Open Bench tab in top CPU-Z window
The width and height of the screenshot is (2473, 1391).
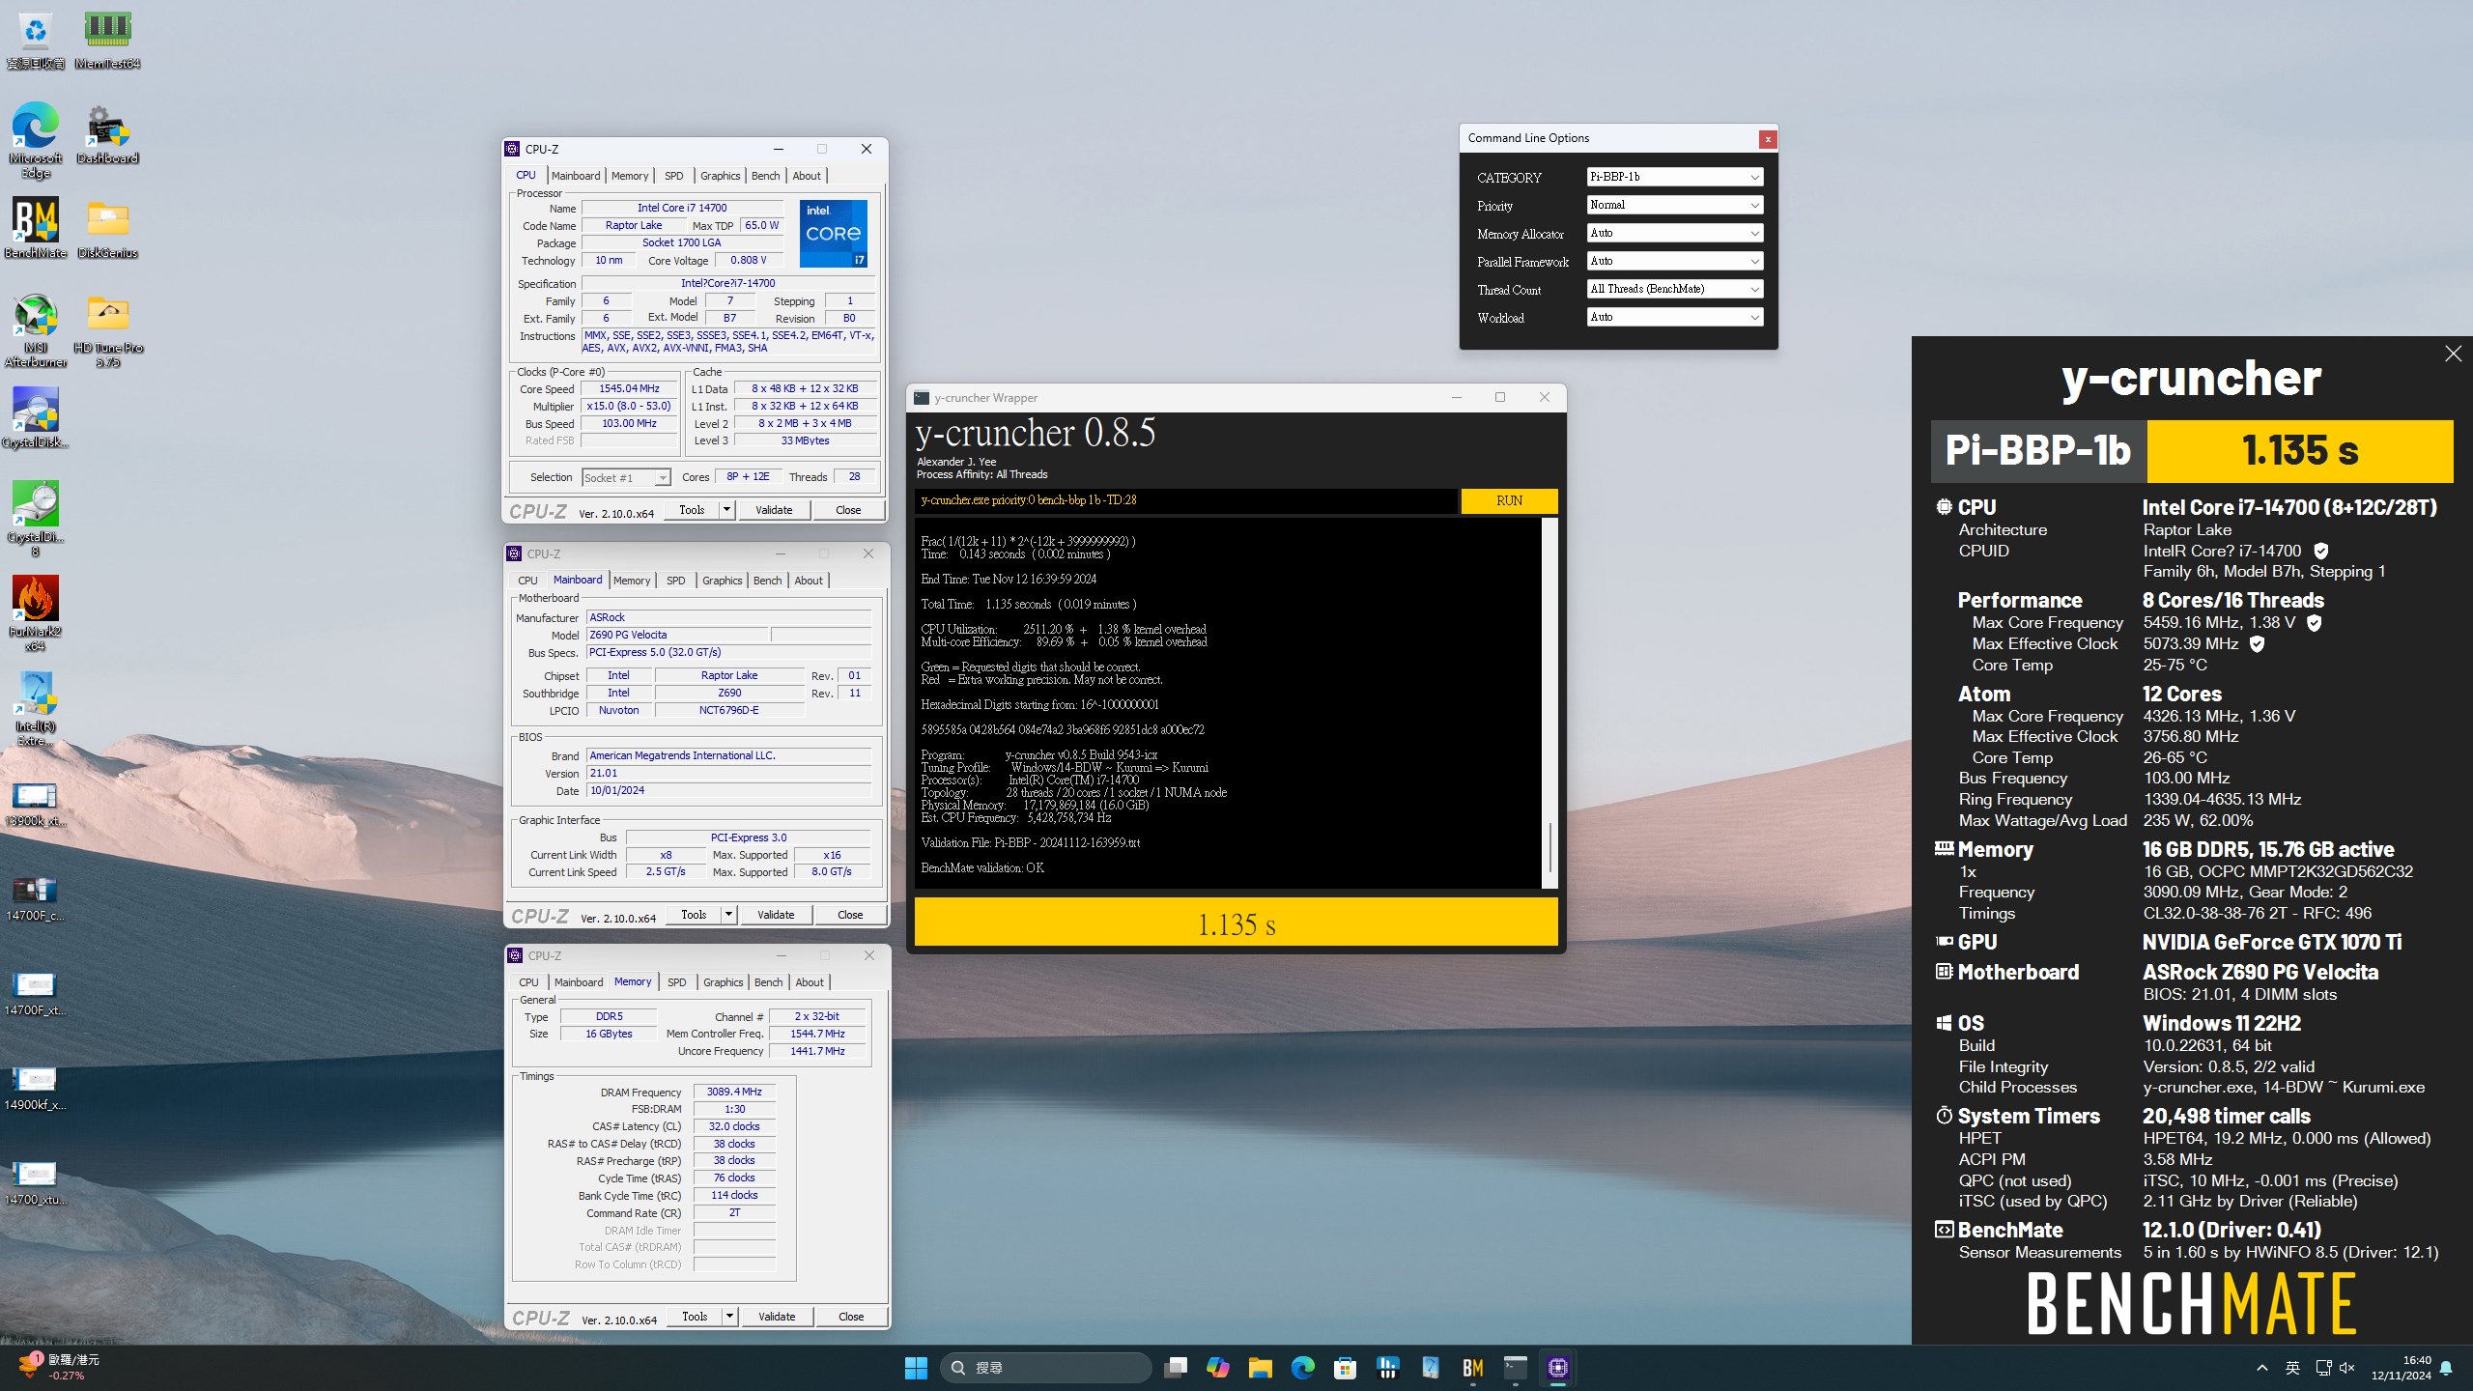click(765, 176)
